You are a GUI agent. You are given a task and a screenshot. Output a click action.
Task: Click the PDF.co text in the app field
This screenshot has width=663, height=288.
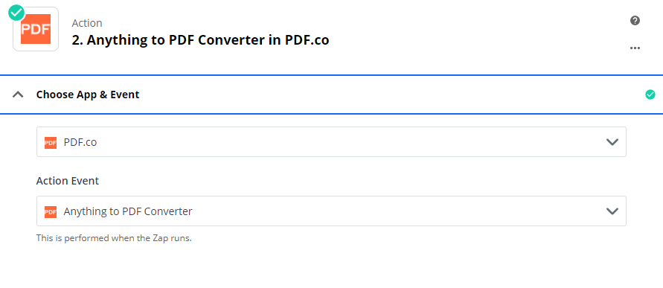pos(80,142)
